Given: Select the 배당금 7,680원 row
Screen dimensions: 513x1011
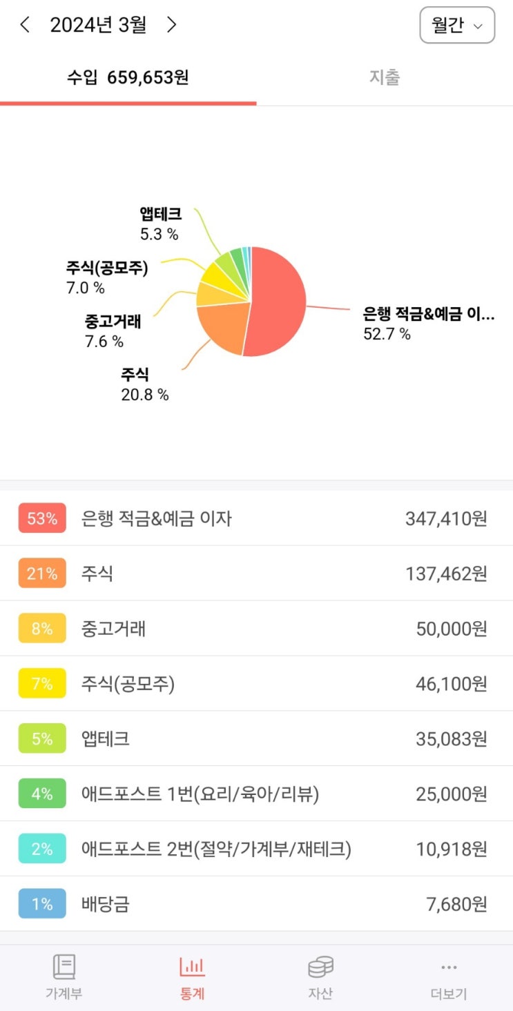Looking at the screenshot, I should 255,904.
